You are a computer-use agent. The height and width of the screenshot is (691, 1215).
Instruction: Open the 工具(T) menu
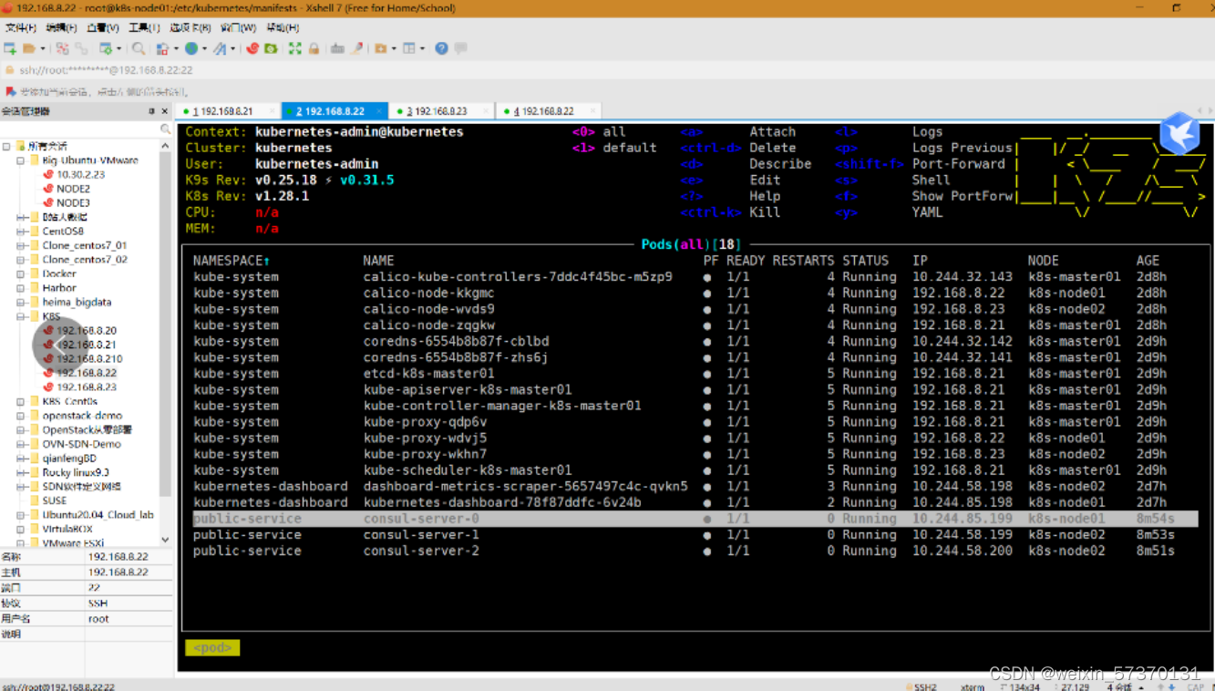144,27
